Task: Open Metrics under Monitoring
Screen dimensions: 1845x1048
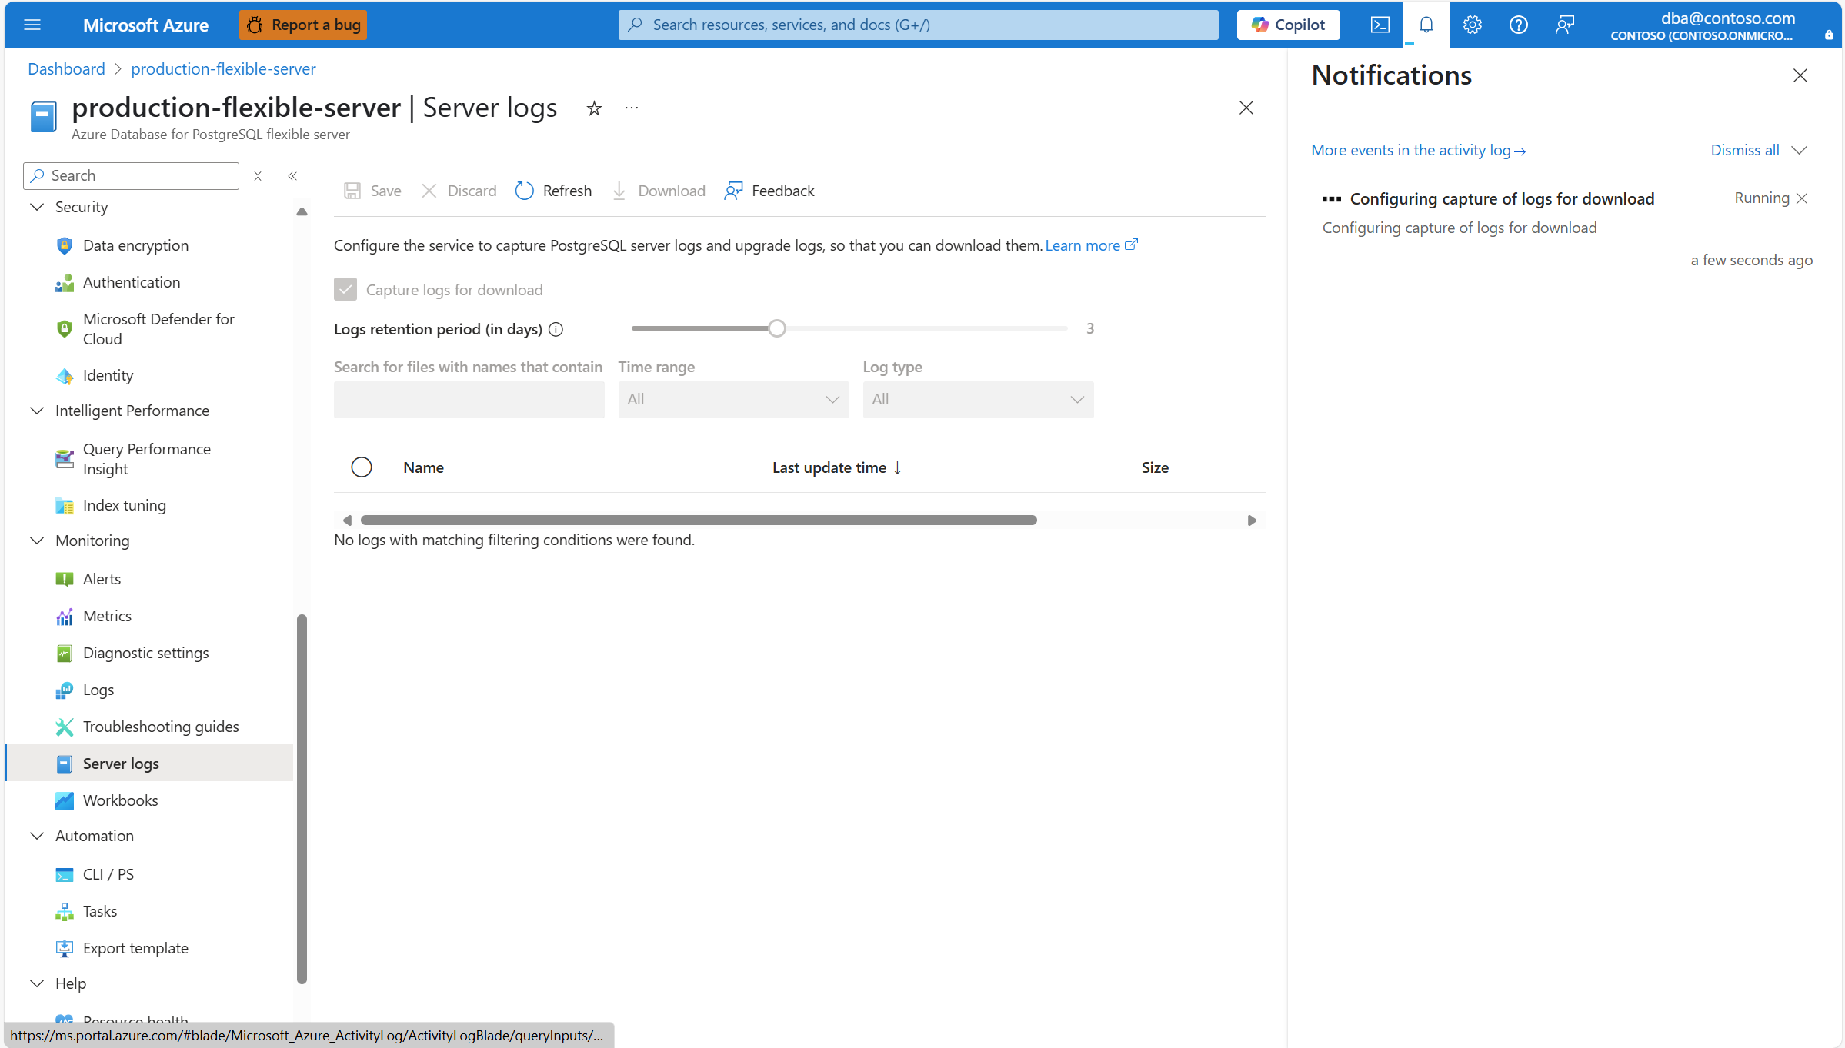Action: tap(107, 616)
